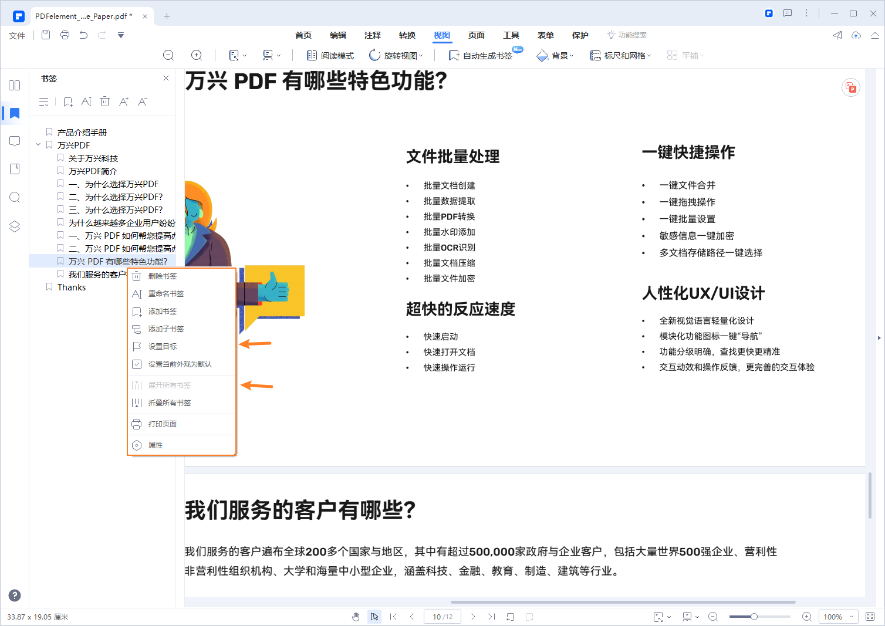Click 属性 in the context menu
This screenshot has width=885, height=626.
point(156,445)
